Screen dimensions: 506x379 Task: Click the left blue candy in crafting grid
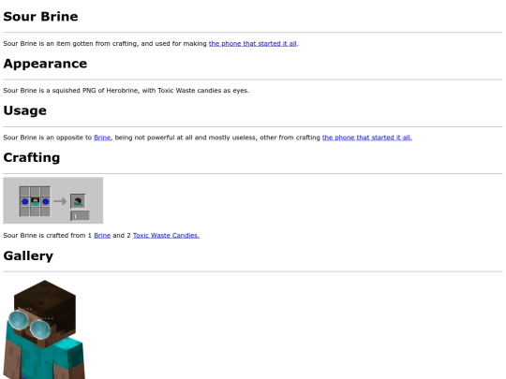coord(25,201)
